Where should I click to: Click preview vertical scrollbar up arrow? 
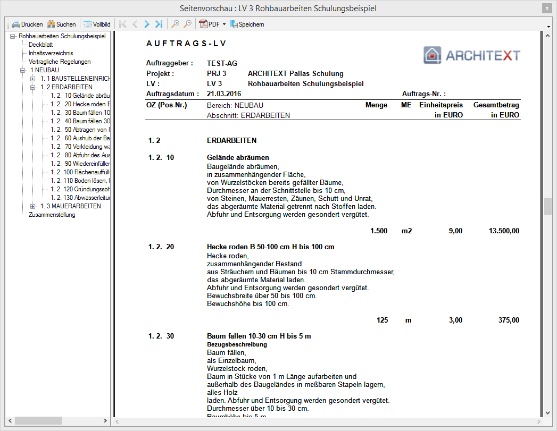pyautogui.click(x=547, y=36)
